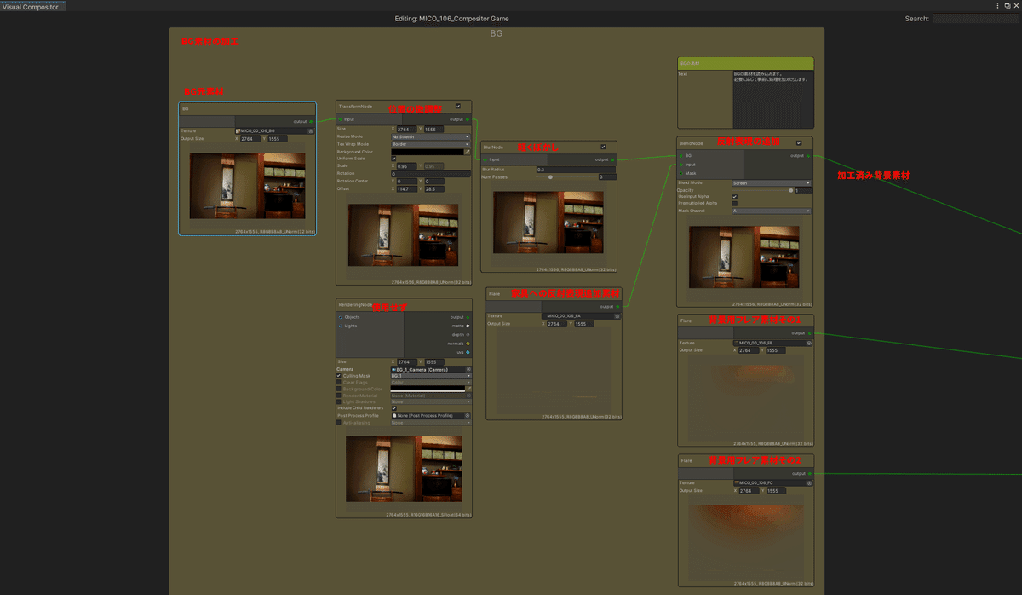Click the BG node preview thumbnail
The height and width of the screenshot is (595, 1022).
click(x=247, y=186)
